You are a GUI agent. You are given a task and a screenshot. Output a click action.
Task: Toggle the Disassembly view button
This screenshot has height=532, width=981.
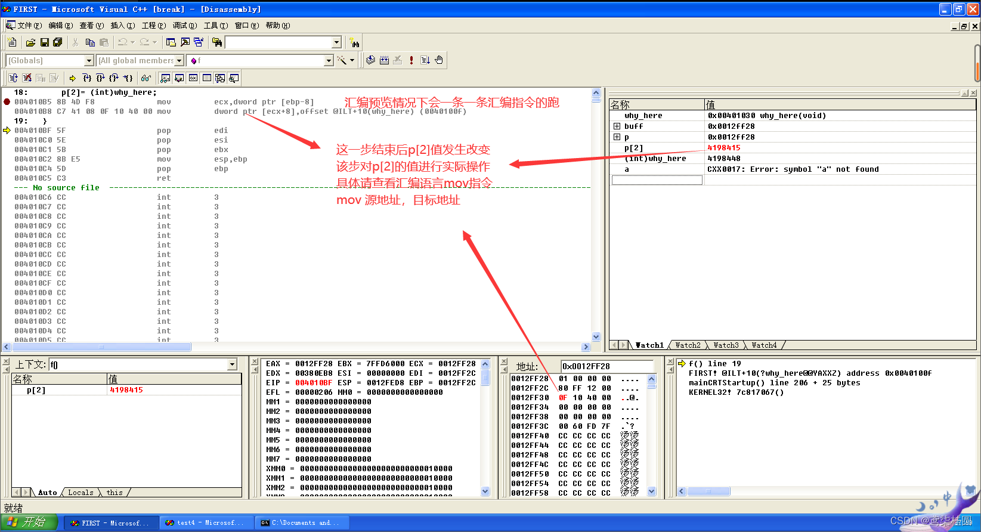click(x=234, y=78)
